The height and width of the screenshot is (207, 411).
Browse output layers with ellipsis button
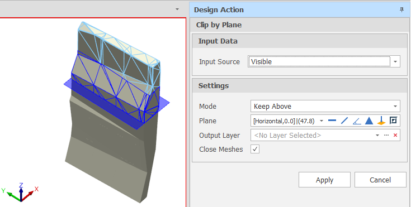tap(386, 135)
